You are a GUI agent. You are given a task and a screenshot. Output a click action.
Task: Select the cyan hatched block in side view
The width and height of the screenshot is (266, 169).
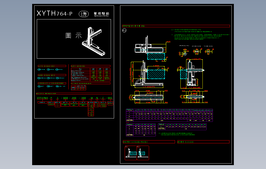point(183,74)
